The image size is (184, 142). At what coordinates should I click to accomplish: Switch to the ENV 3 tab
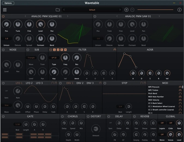(x=90, y=83)
